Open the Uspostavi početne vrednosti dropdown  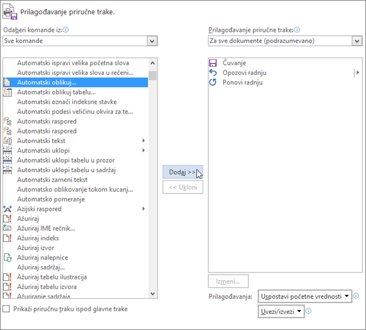(305, 296)
